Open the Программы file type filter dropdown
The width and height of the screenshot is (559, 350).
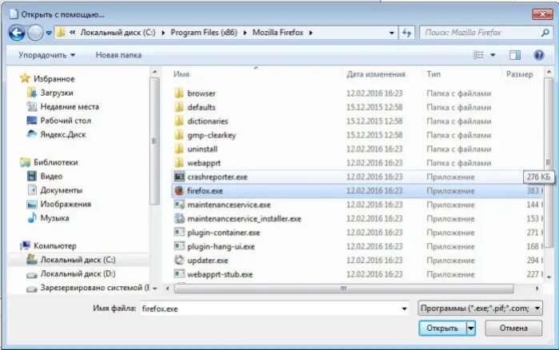(480, 308)
